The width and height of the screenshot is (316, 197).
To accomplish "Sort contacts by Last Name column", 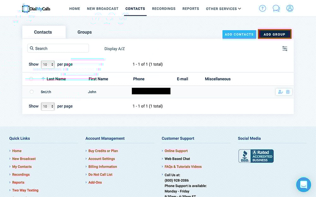I will coord(56,79).
